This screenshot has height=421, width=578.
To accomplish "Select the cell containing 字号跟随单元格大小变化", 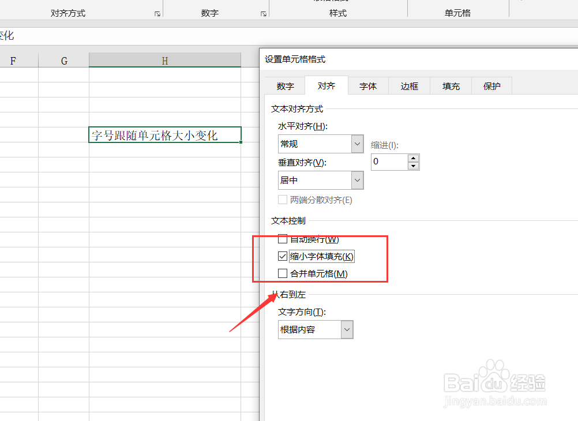I will coord(164,134).
